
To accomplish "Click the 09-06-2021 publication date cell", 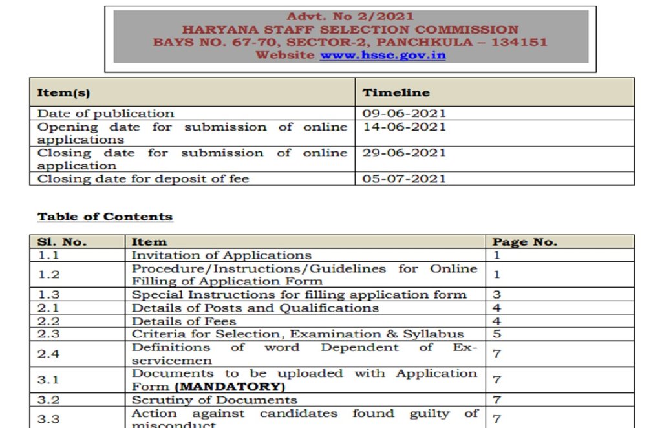I will (x=403, y=113).
